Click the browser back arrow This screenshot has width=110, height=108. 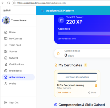click(3, 3)
